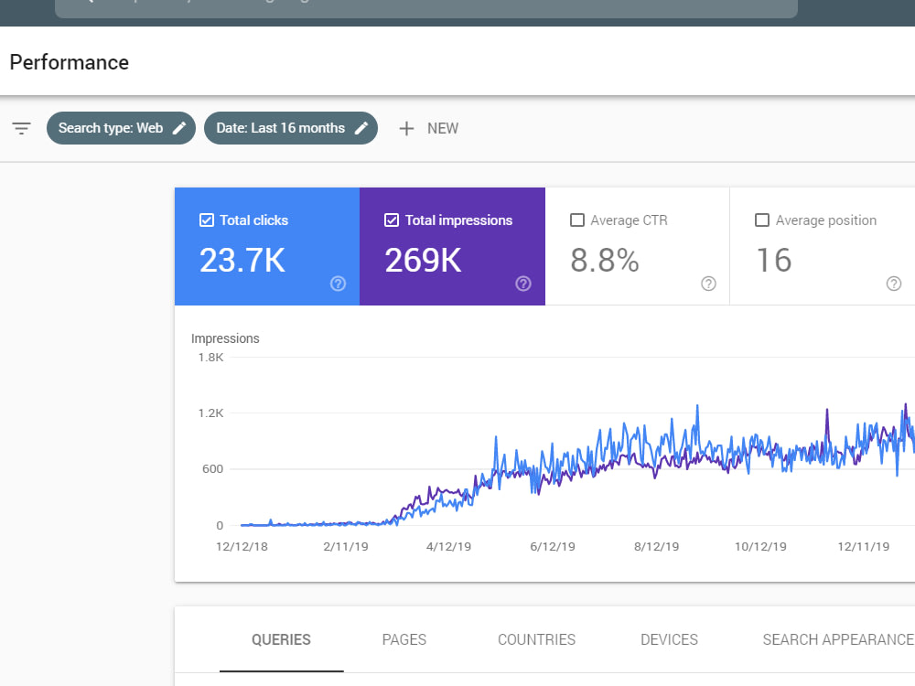The height and width of the screenshot is (686, 915).
Task: Open help icon on Average CTR card
Action: pyautogui.click(x=708, y=284)
